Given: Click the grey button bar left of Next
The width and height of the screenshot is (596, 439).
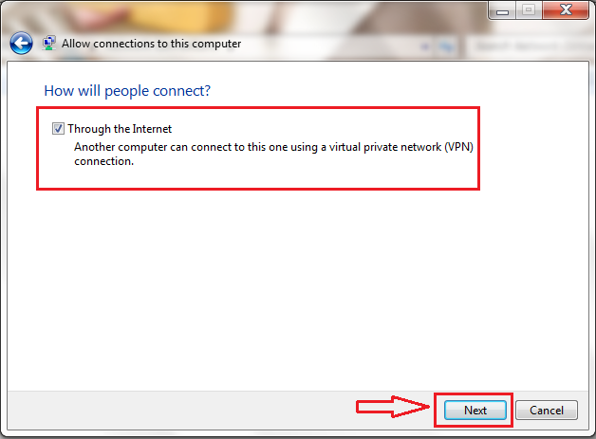Looking at the screenshot, I should 181,411.
